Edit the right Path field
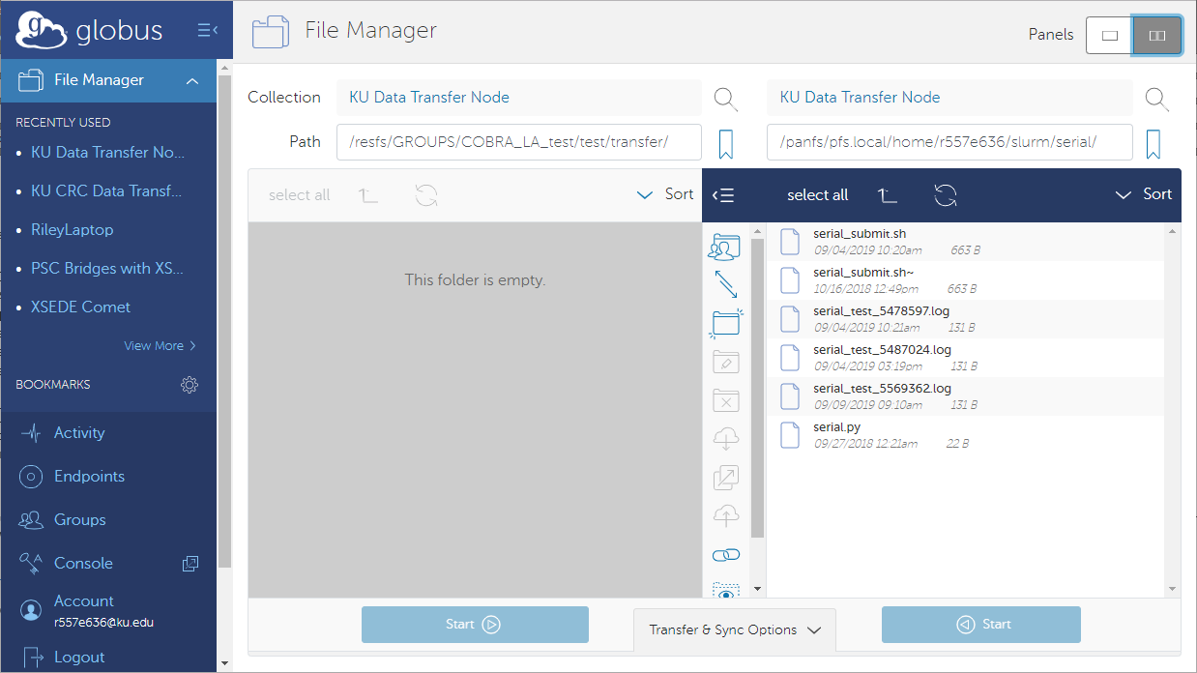The width and height of the screenshot is (1197, 673). tap(949, 142)
